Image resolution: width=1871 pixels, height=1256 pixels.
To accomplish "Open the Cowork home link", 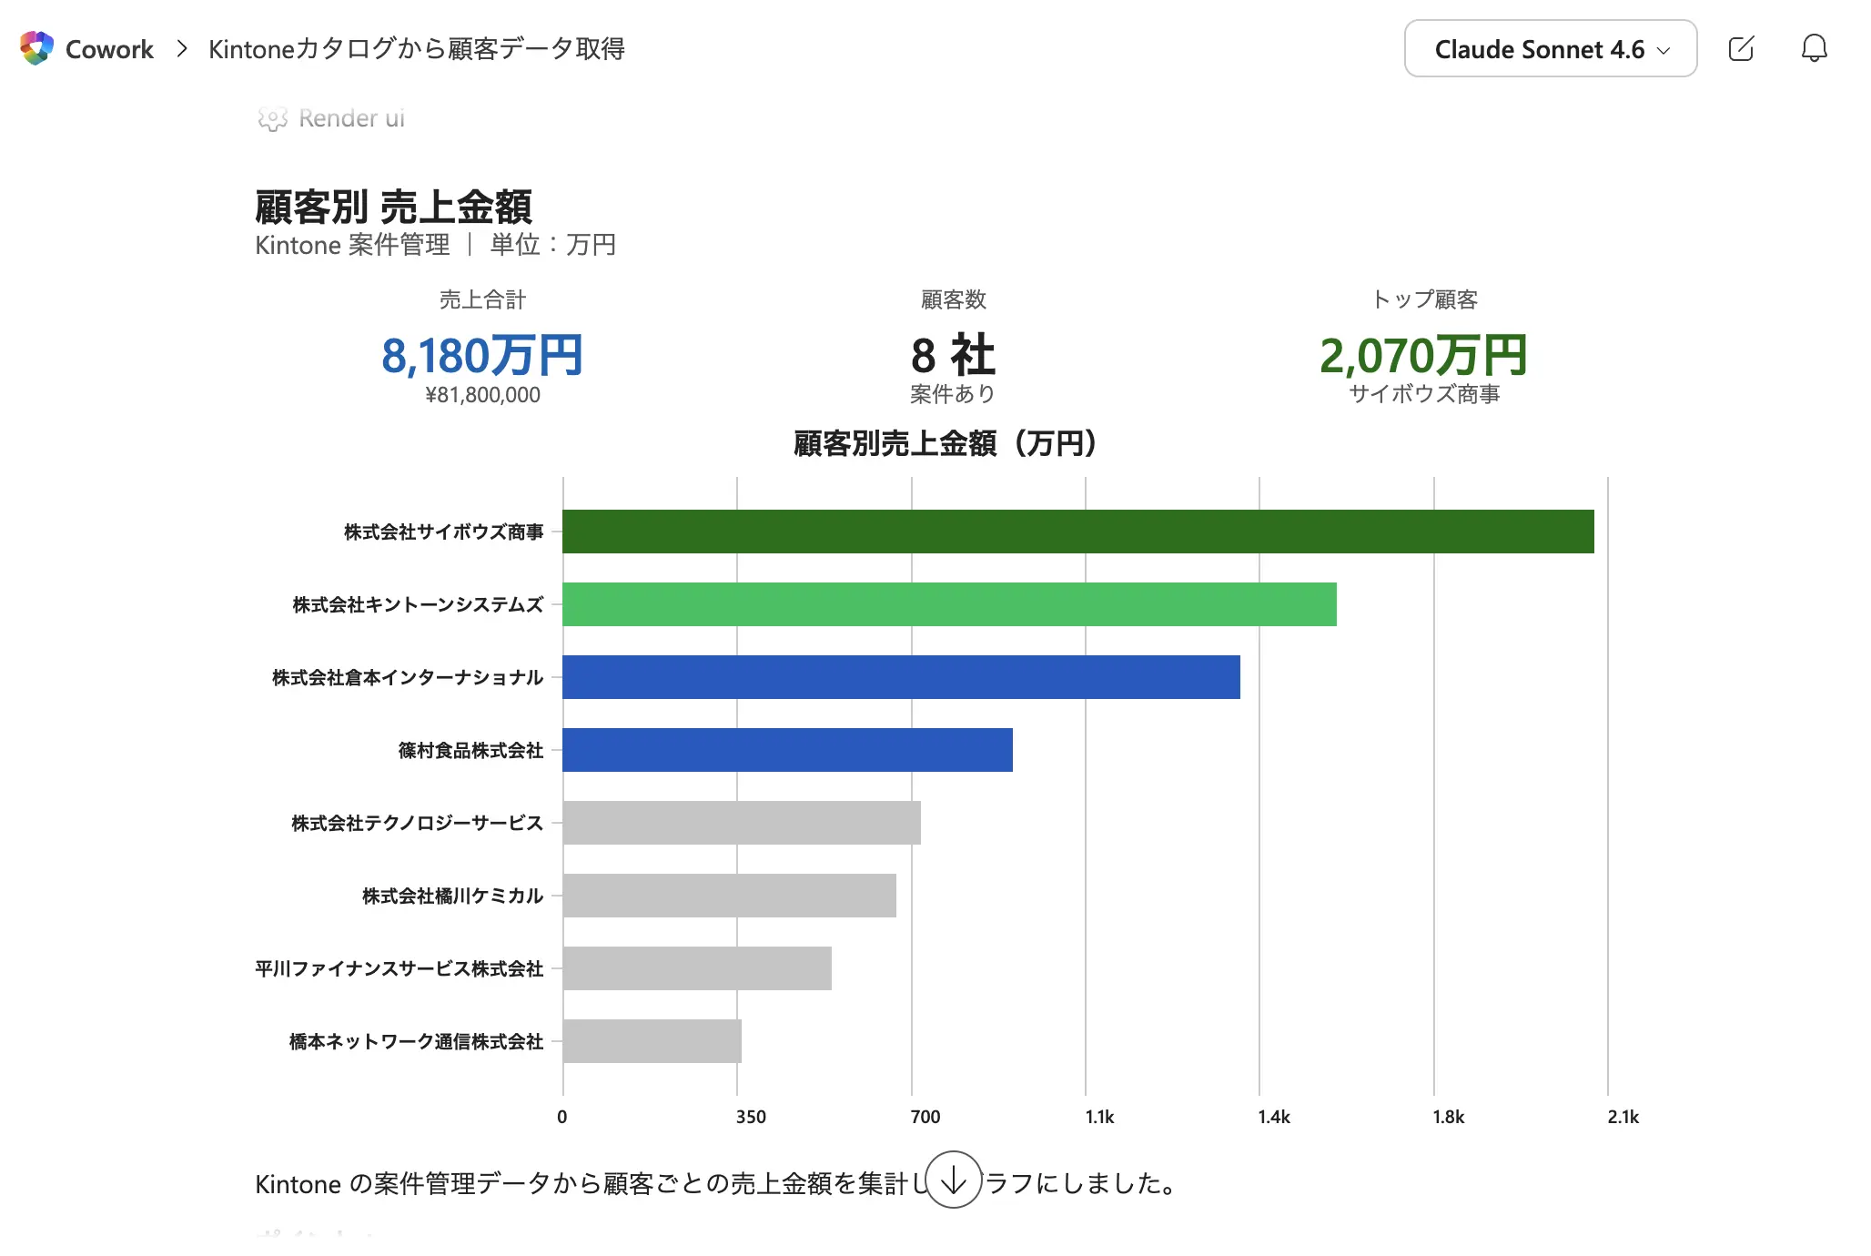I will (x=109, y=49).
